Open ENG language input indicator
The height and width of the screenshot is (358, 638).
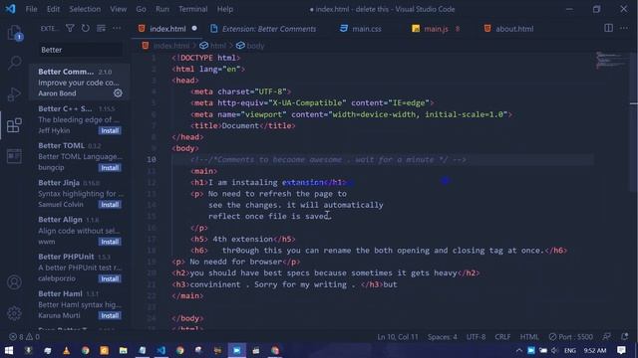[x=570, y=350]
